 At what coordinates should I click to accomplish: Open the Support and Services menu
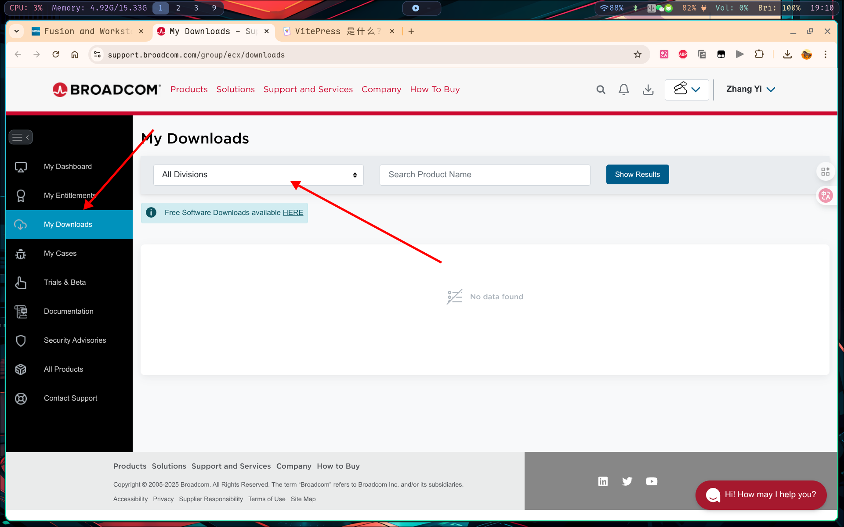[x=308, y=89]
